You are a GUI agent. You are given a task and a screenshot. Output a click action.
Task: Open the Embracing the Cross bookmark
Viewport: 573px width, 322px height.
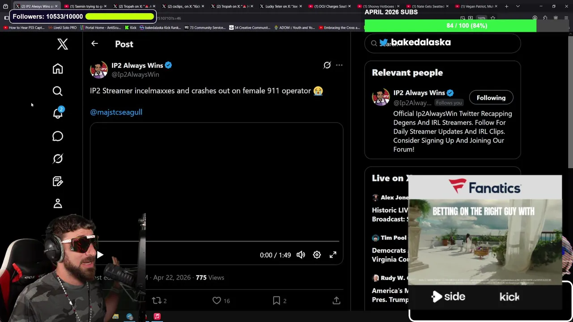[x=339, y=28]
